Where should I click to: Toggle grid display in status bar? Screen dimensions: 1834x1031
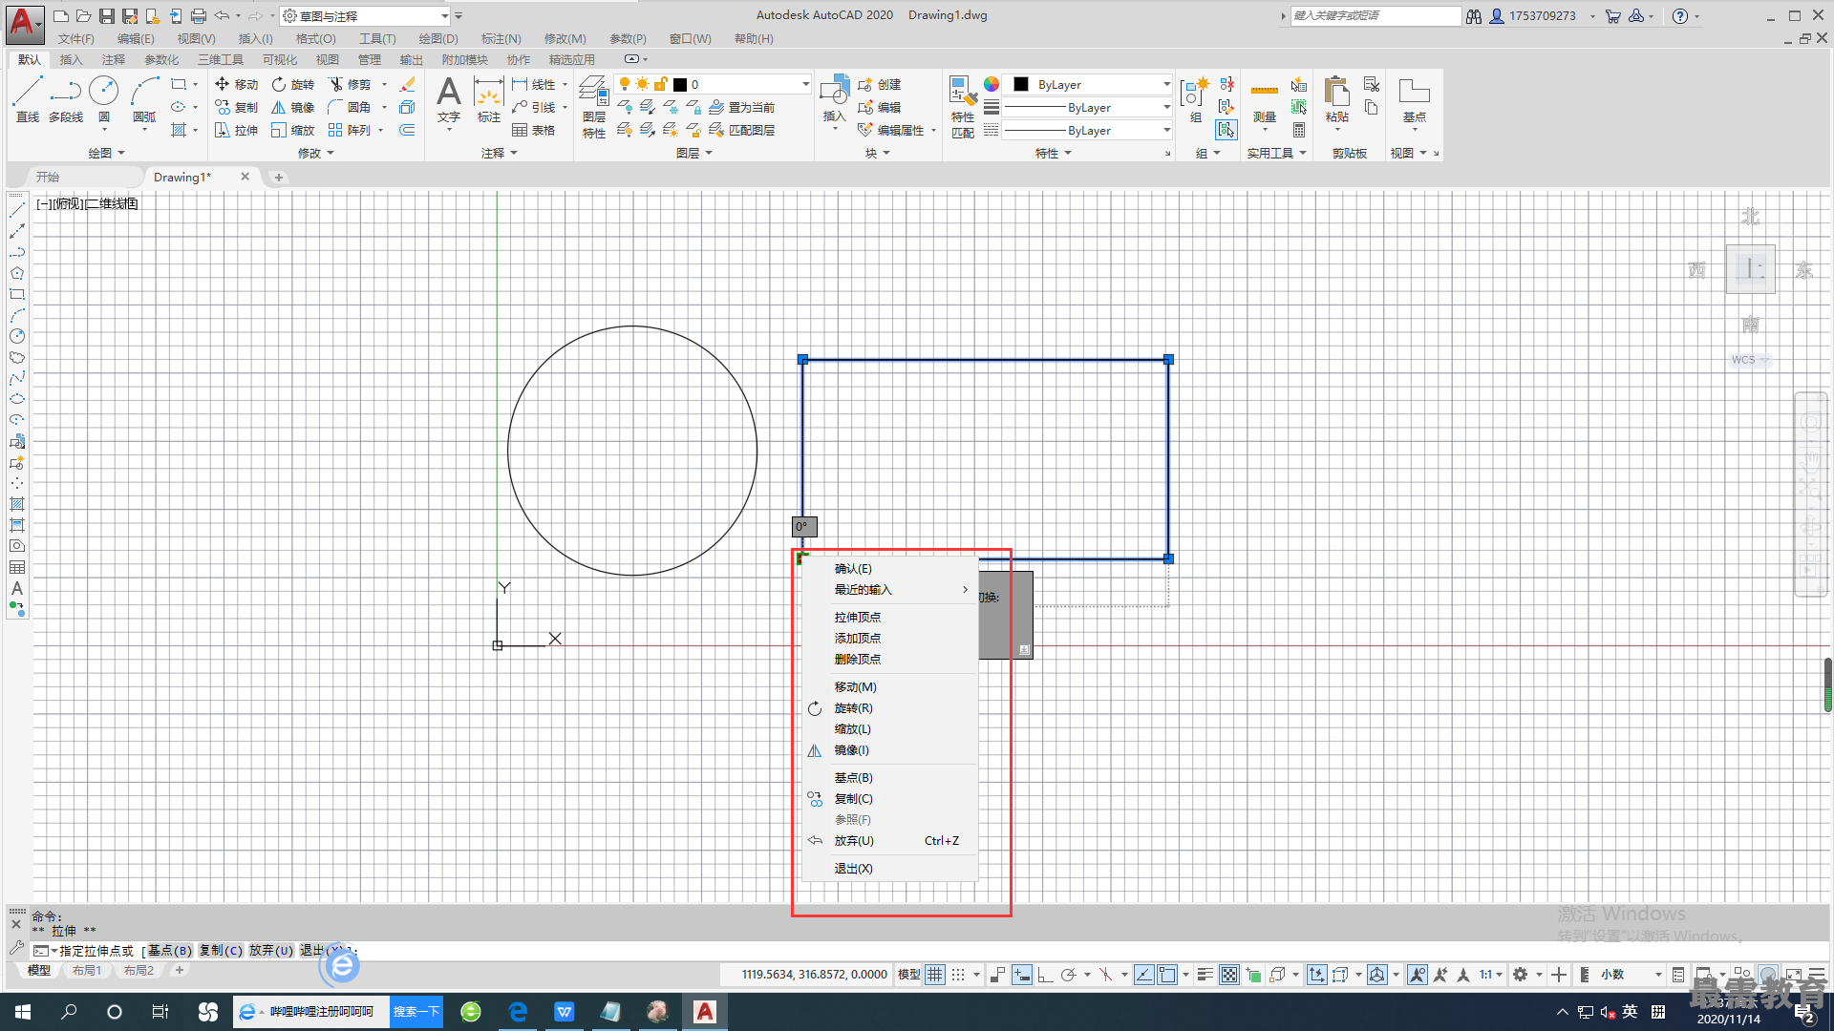click(x=935, y=975)
